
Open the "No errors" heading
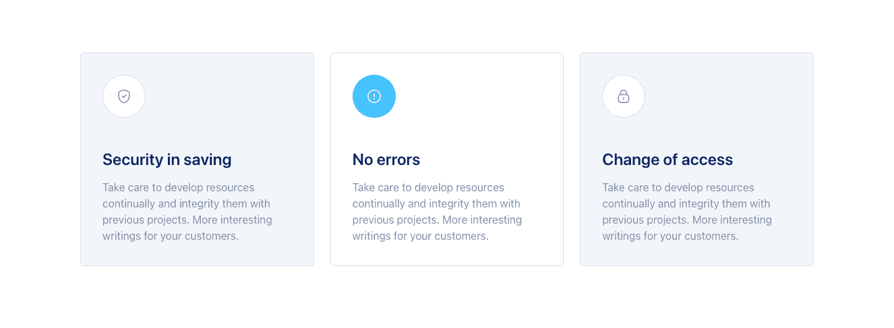click(386, 160)
